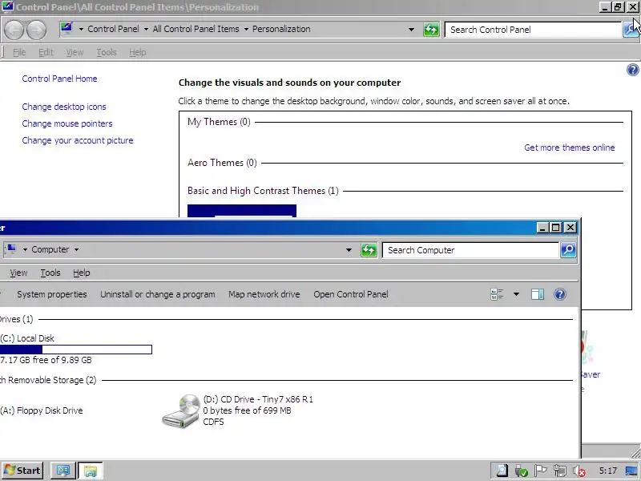
Task: Click the C: Local Disk usage bar
Action: pyautogui.click(x=76, y=350)
